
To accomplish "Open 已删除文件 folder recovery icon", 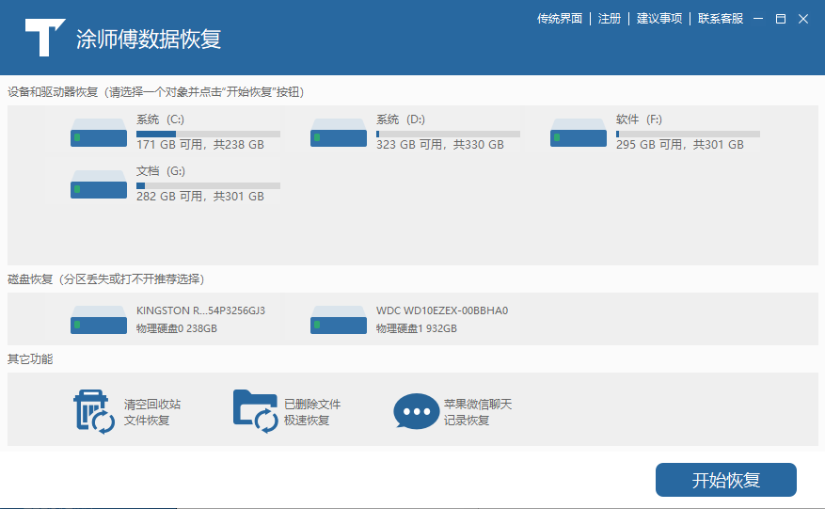I will click(x=255, y=411).
